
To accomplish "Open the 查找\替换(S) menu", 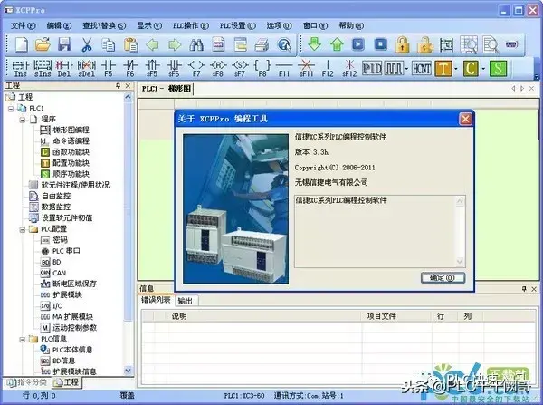I will pos(104,25).
